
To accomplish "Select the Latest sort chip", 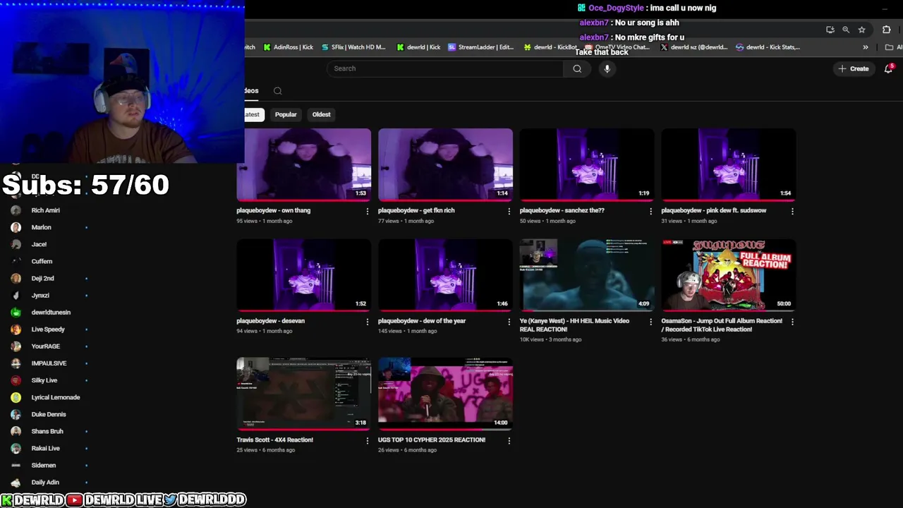I will coord(253,114).
